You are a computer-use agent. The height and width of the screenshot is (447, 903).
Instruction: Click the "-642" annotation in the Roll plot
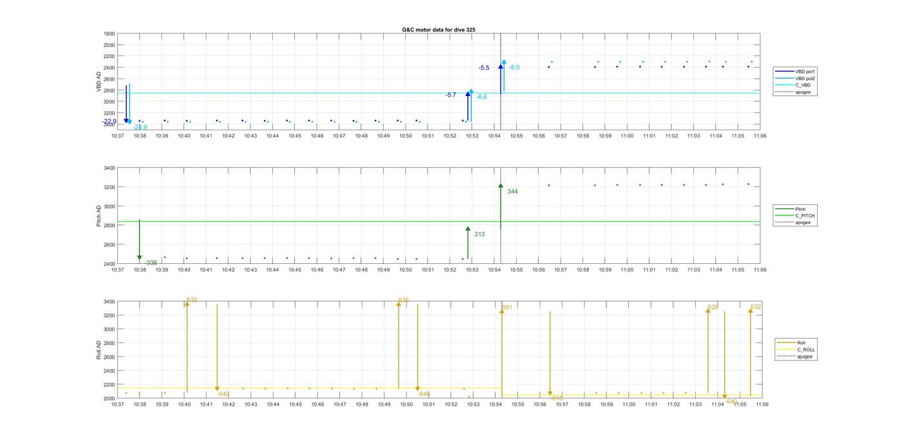tap(223, 393)
